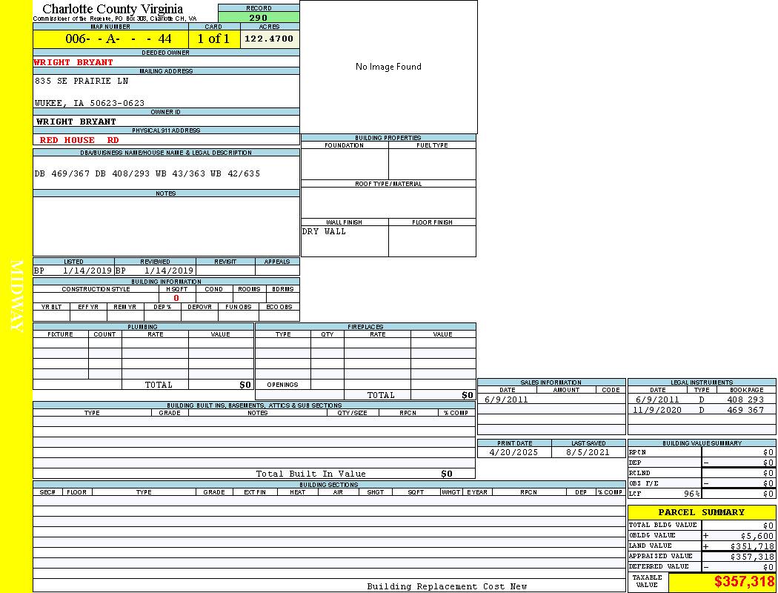Click the RED HOUSE RD physical address
The width and height of the screenshot is (778, 593).
click(79, 140)
